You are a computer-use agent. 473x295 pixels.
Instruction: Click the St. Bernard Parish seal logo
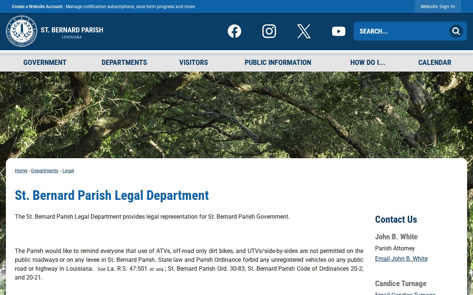click(21, 31)
